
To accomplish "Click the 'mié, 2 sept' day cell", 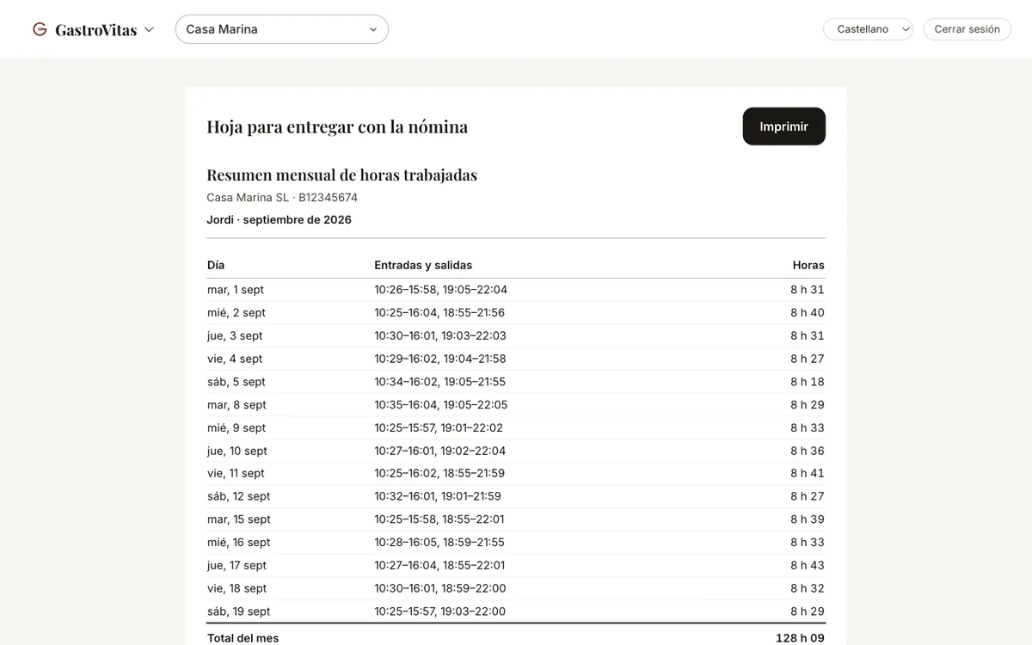I will [236, 313].
